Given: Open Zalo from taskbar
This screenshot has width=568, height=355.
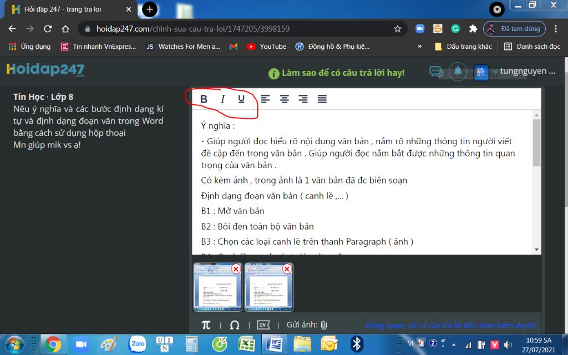Looking at the screenshot, I should [x=138, y=344].
